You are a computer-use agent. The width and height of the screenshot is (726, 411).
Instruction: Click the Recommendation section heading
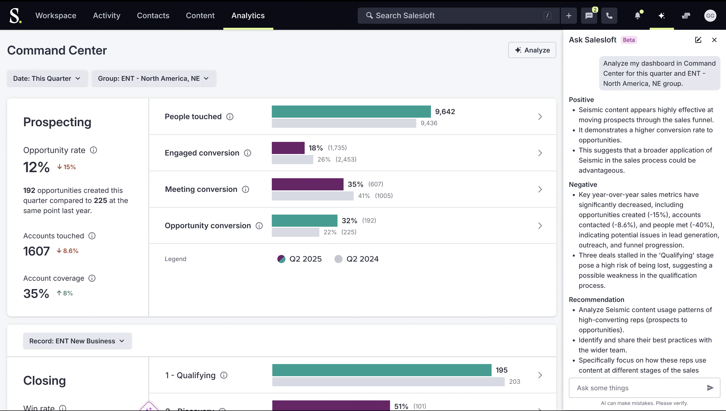coord(596,300)
